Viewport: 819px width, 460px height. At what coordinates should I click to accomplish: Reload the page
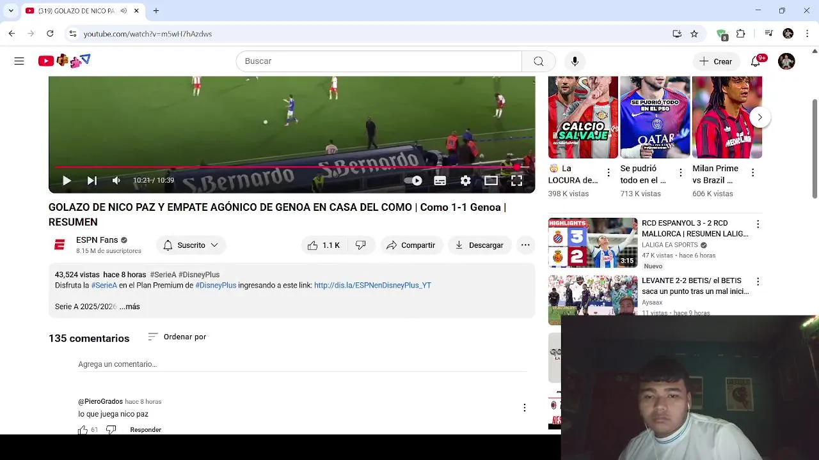coord(50,34)
